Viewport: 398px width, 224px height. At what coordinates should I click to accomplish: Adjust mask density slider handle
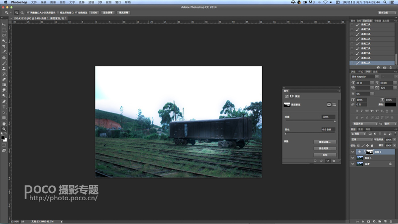click(335, 121)
